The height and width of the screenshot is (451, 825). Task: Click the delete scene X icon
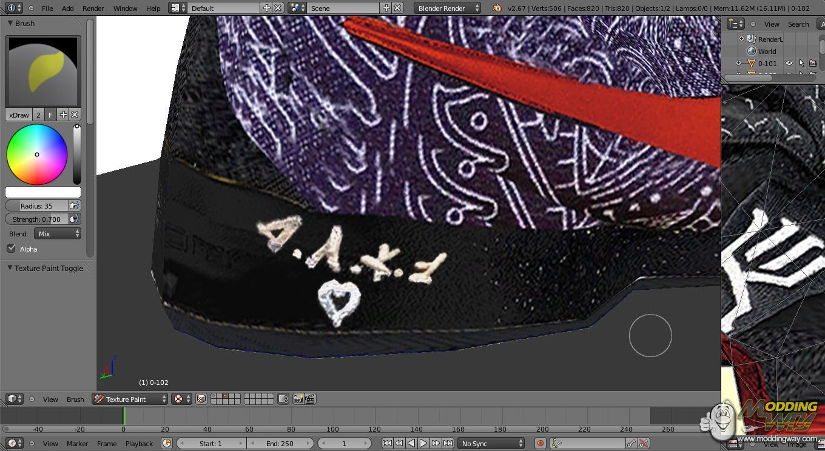tap(397, 8)
